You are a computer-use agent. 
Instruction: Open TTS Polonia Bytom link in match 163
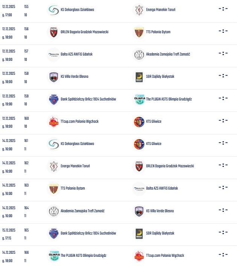pyautogui.click(x=73, y=188)
